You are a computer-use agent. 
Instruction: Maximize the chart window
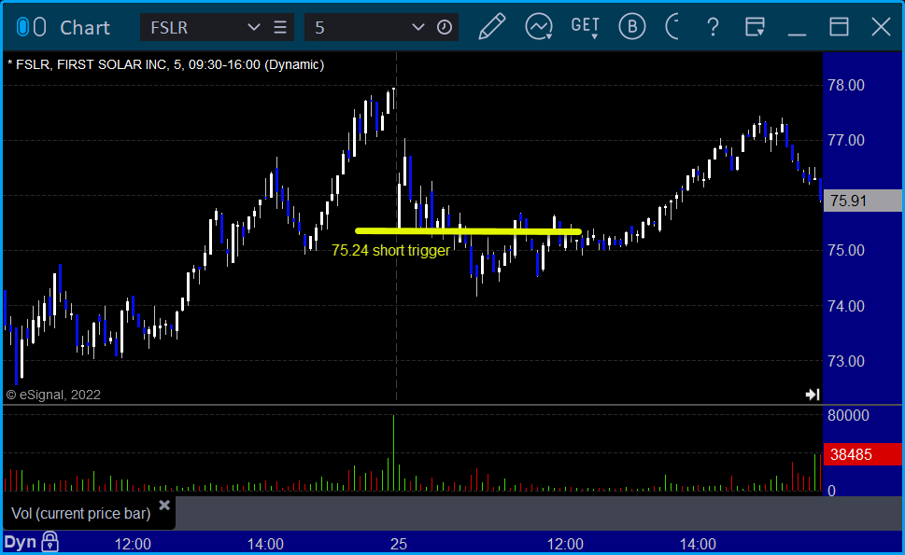coord(840,27)
